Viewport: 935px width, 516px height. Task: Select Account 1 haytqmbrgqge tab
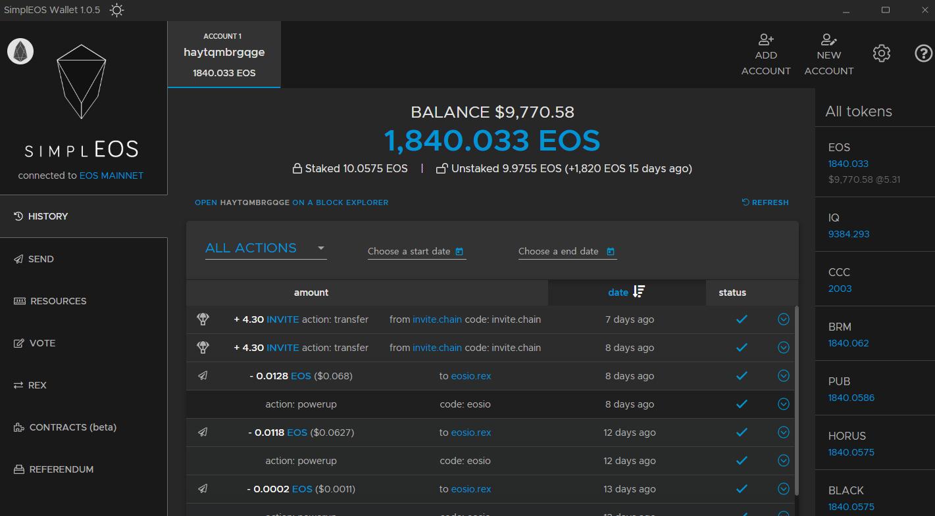[224, 55]
